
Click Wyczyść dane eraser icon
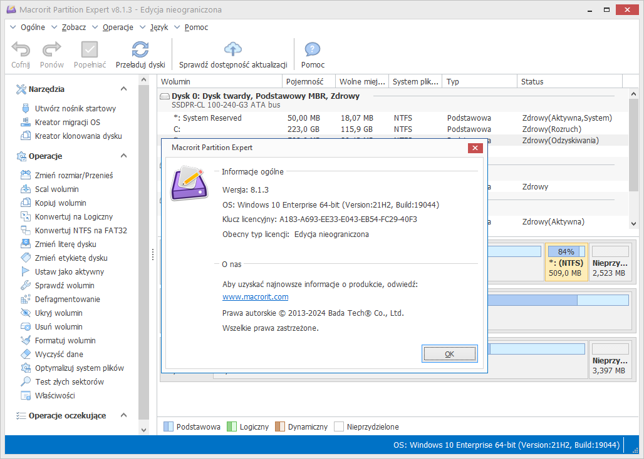tap(26, 354)
